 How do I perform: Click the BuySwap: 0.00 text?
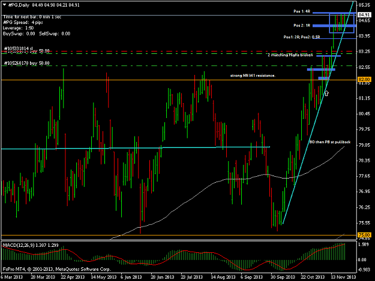click(19, 34)
